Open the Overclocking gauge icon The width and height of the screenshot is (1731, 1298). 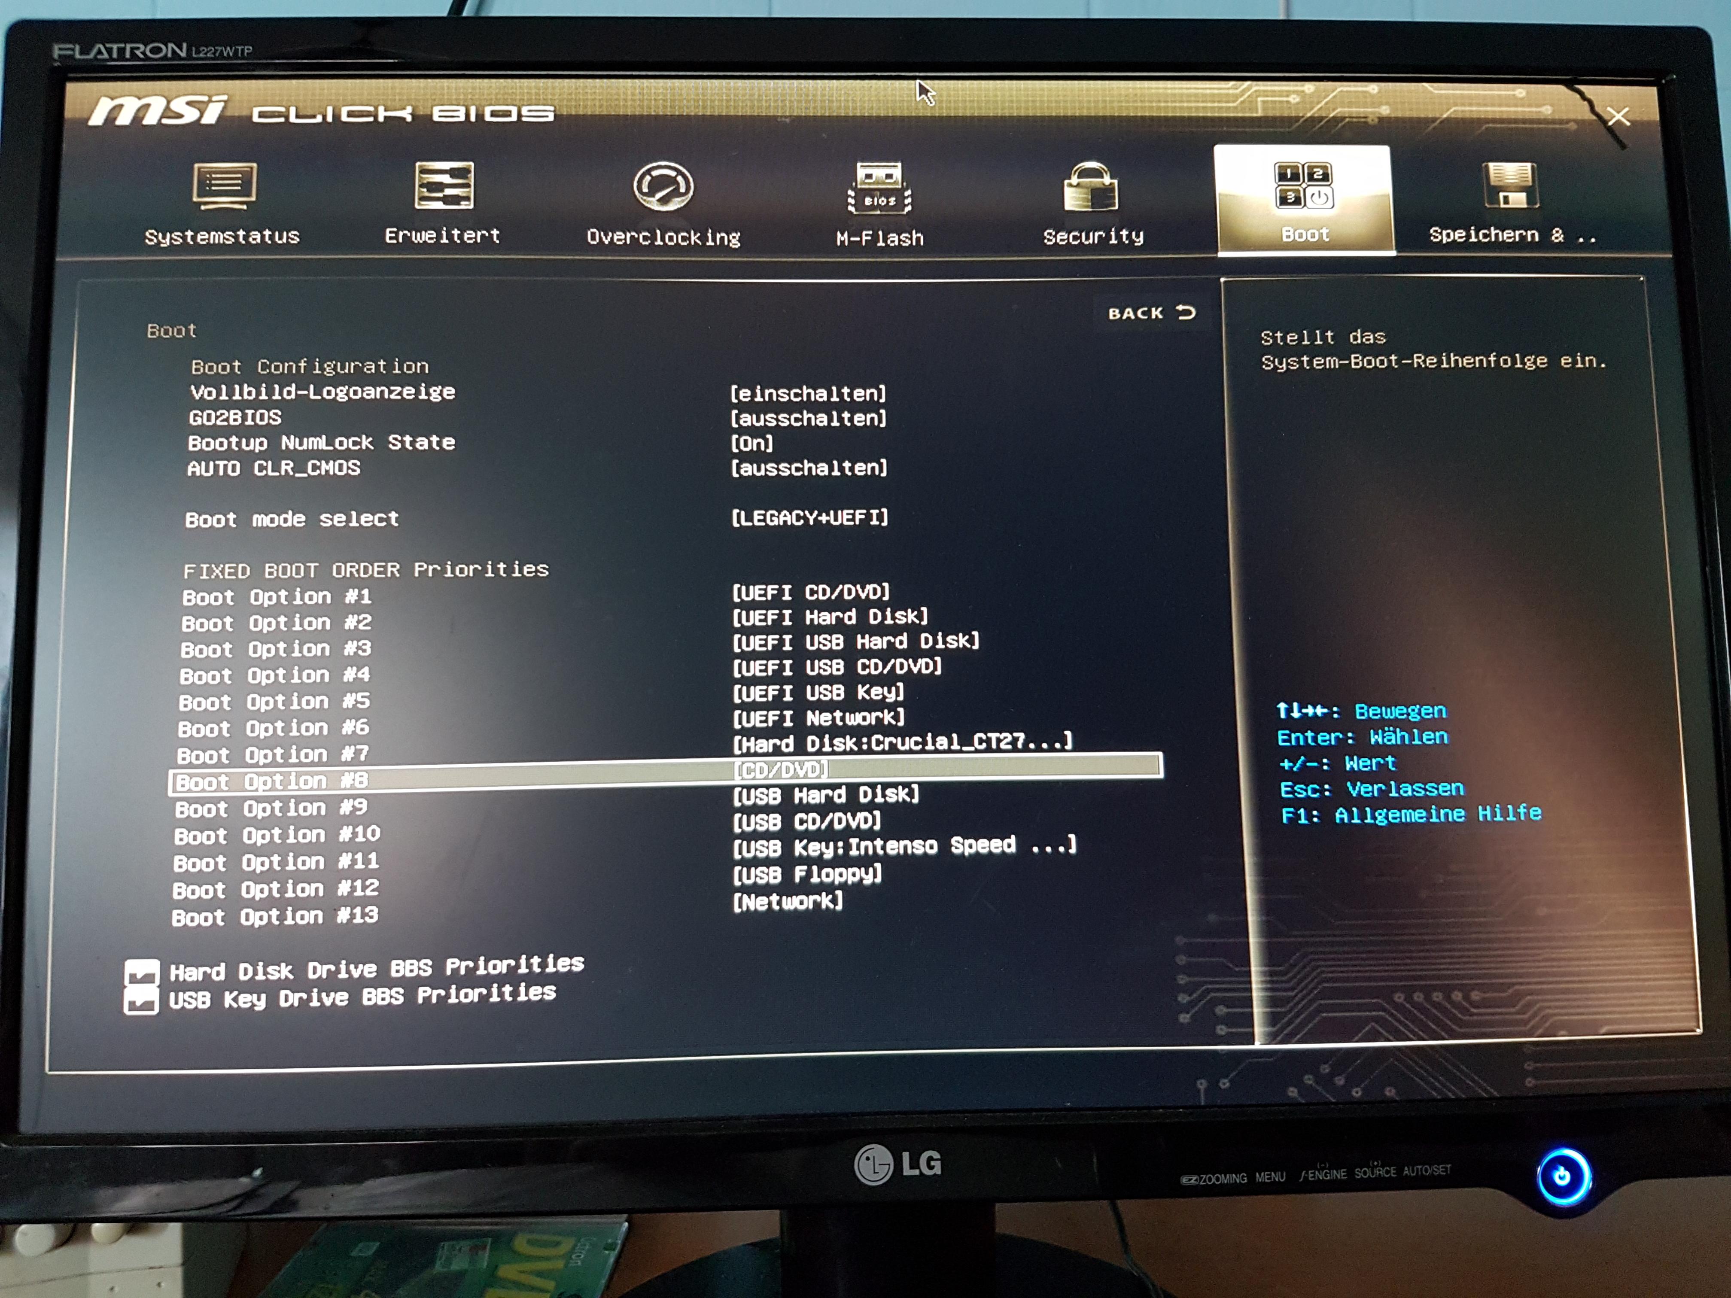(663, 187)
